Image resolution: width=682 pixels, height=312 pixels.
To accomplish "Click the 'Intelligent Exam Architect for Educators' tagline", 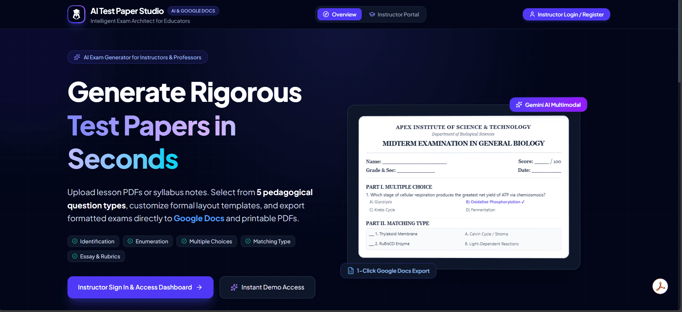I will click(x=140, y=21).
